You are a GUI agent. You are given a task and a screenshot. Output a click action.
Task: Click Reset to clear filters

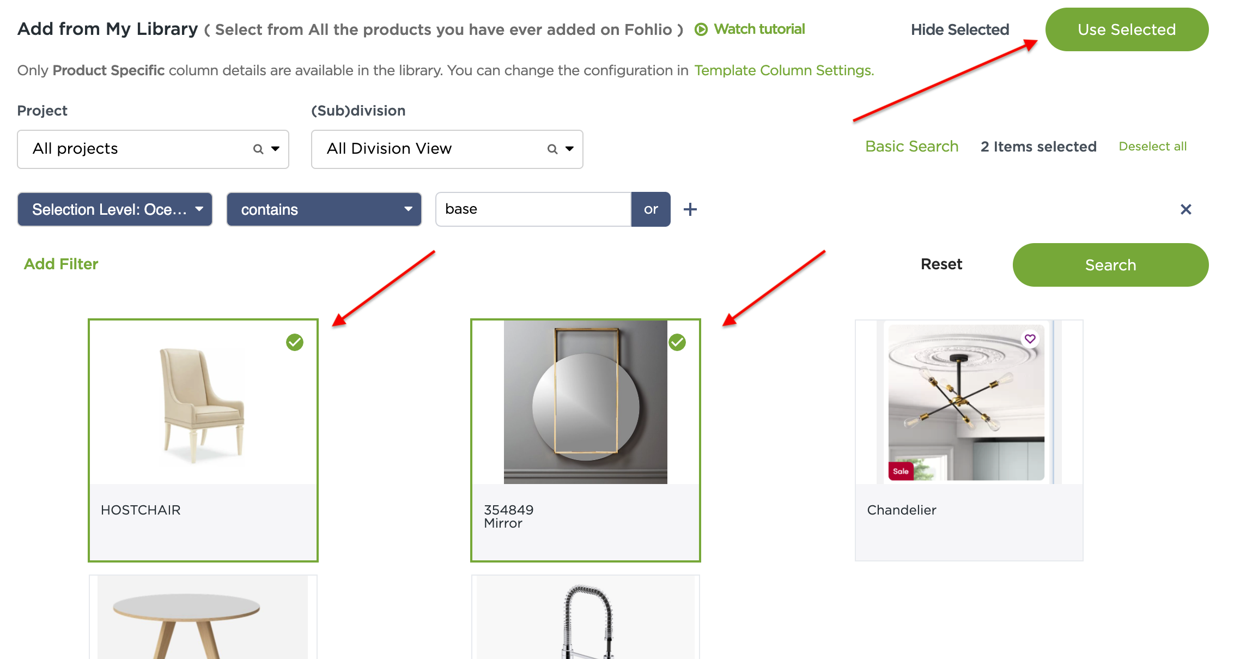point(941,265)
